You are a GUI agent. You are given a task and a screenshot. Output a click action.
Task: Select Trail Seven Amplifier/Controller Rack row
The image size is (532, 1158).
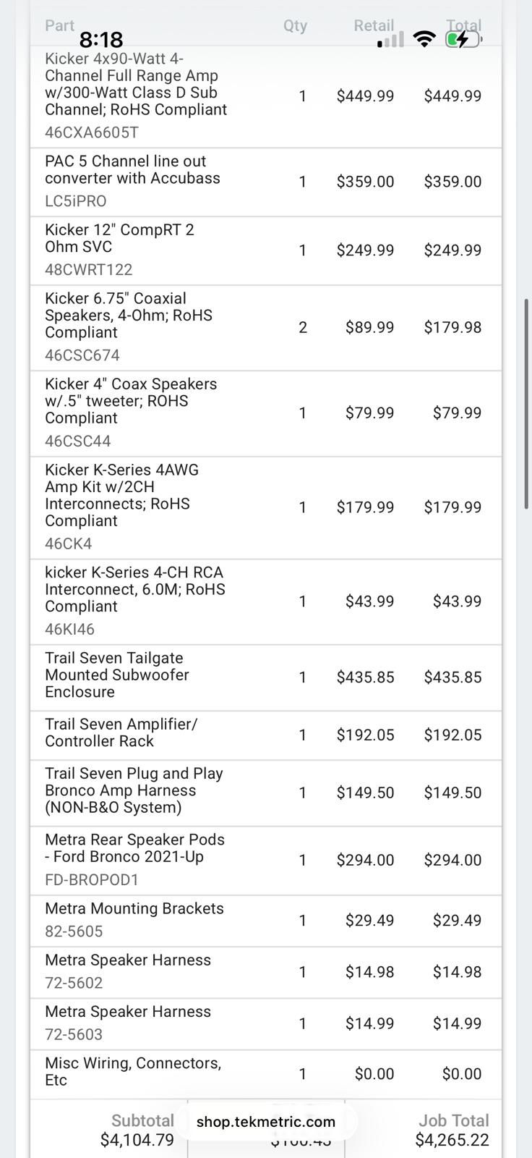[266, 735]
